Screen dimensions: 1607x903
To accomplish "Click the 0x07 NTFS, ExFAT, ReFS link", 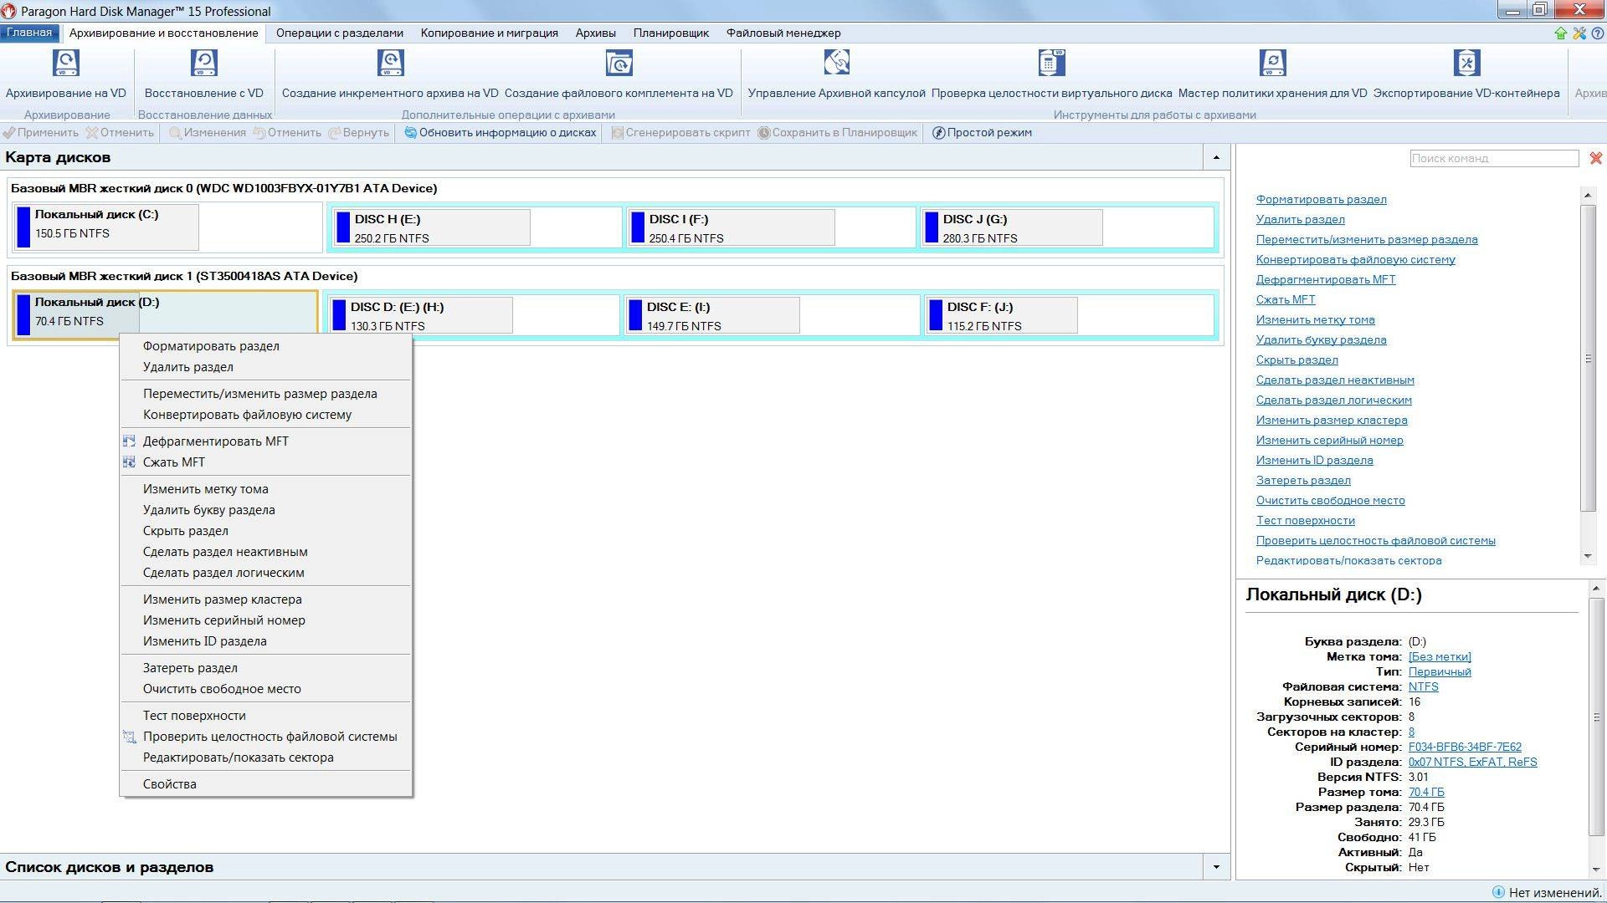I will pyautogui.click(x=1472, y=763).
